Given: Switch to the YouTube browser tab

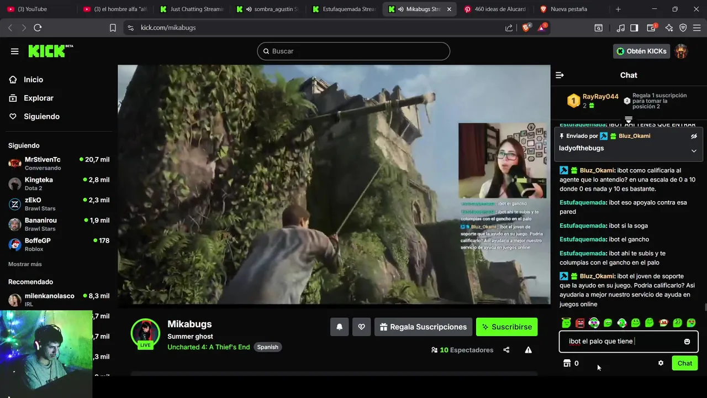Looking at the screenshot, I should coord(38,9).
